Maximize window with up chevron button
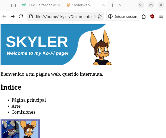The height and width of the screenshot is (138, 166). click(x=151, y=5)
